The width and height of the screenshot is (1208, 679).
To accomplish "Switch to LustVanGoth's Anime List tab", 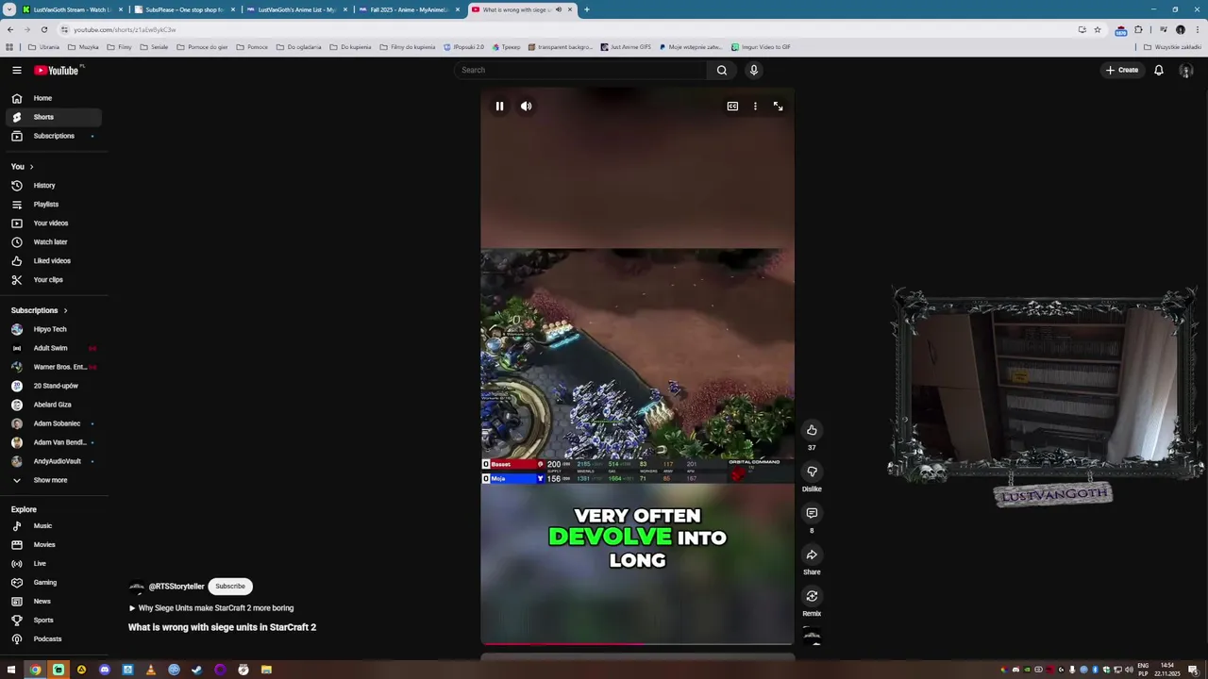I will (x=296, y=9).
